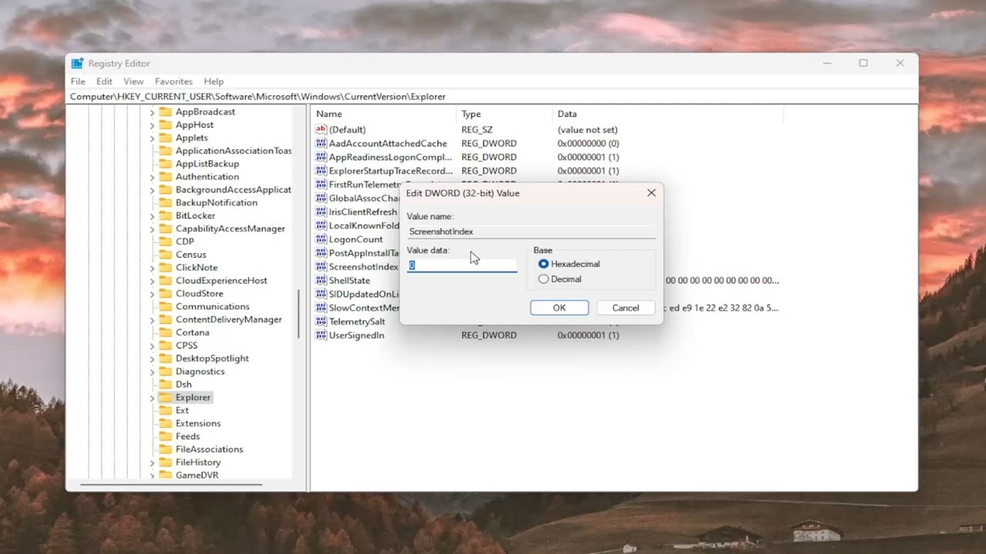Select the FileAssociations tree item
Image resolution: width=986 pixels, height=554 pixels.
209,449
